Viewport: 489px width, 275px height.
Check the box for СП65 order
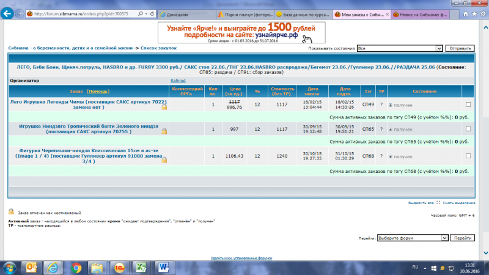pos(468,129)
